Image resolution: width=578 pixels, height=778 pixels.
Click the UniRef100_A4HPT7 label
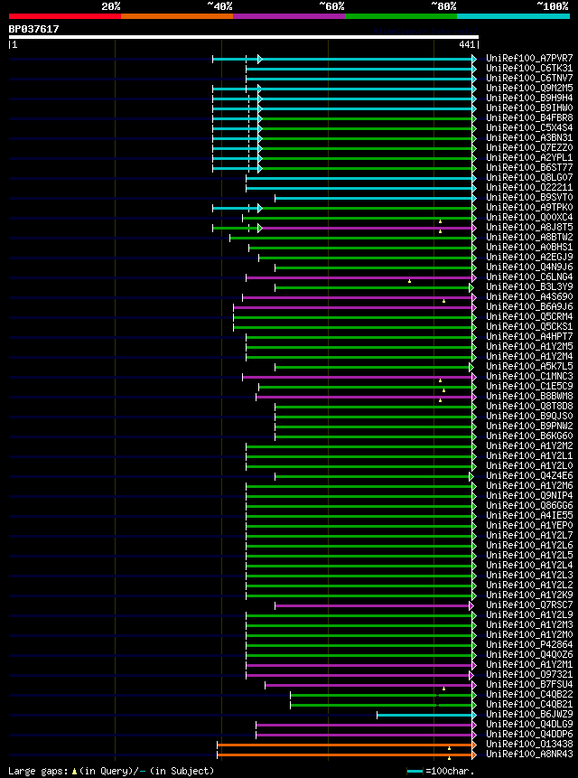tap(529, 336)
